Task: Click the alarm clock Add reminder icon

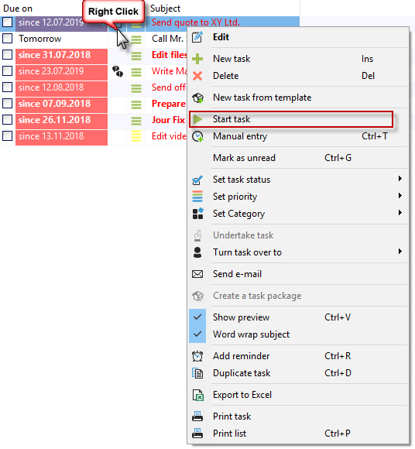Action: (197, 356)
